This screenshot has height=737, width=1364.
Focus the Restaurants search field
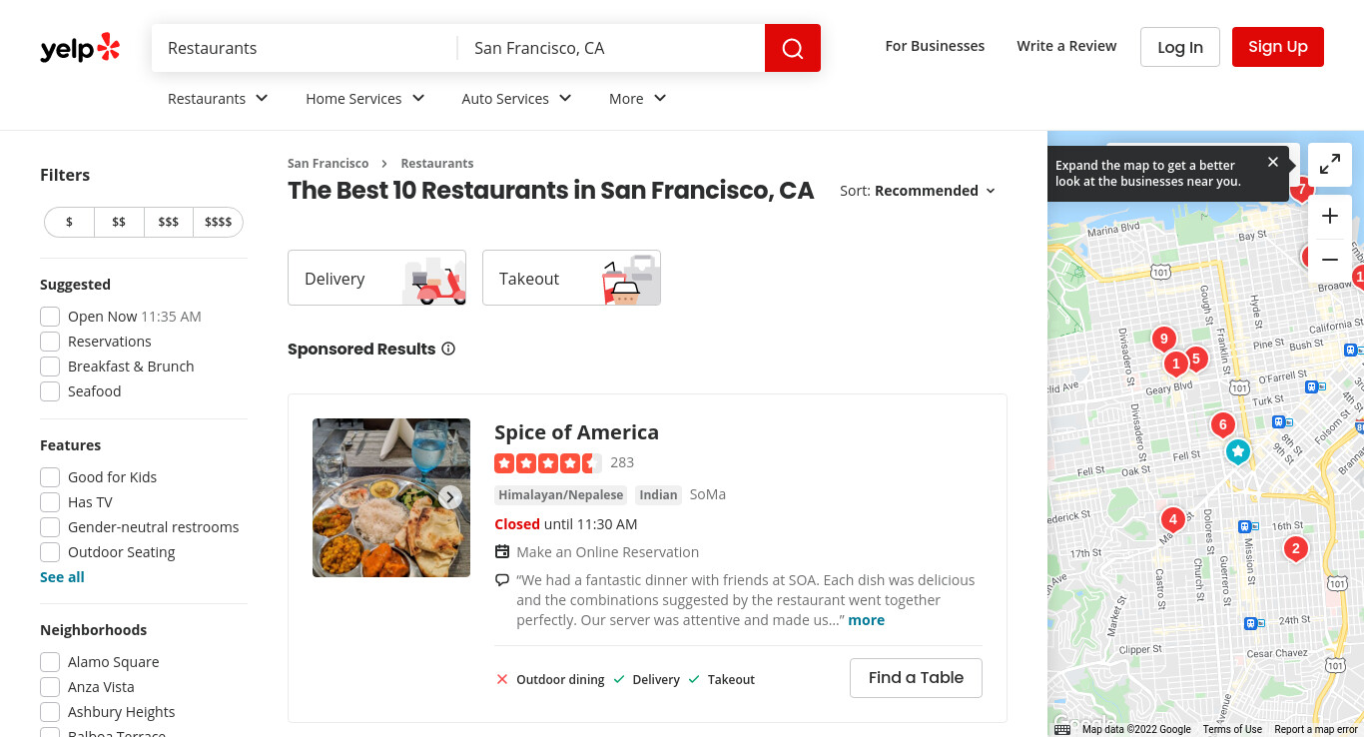[305, 48]
